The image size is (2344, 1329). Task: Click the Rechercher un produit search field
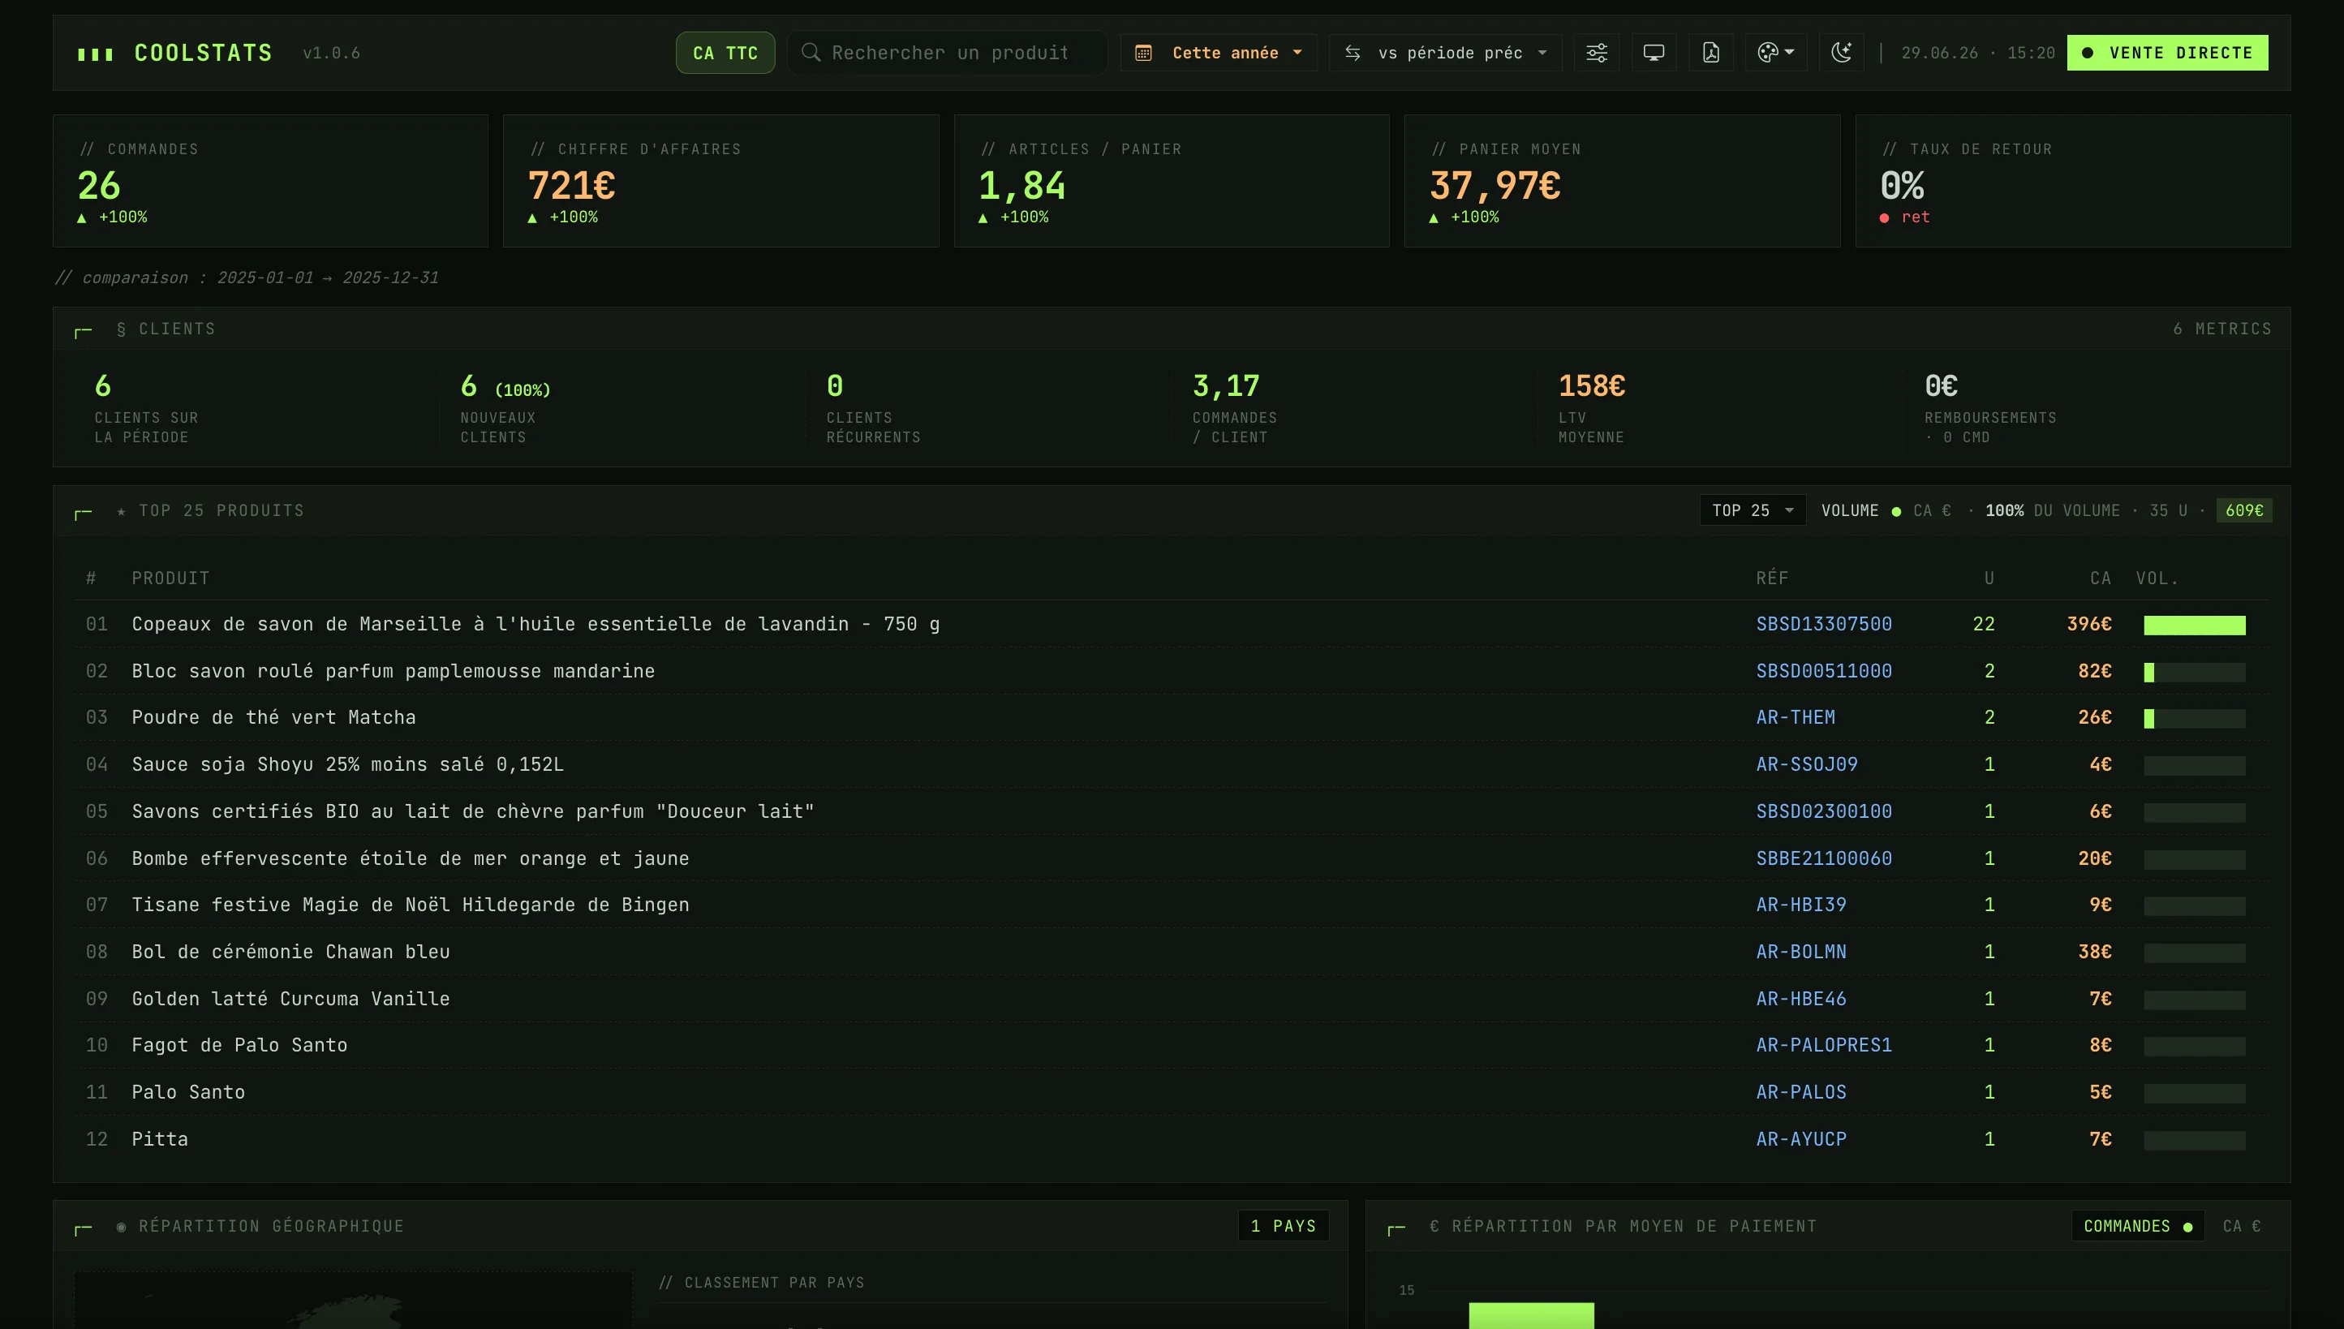click(948, 53)
